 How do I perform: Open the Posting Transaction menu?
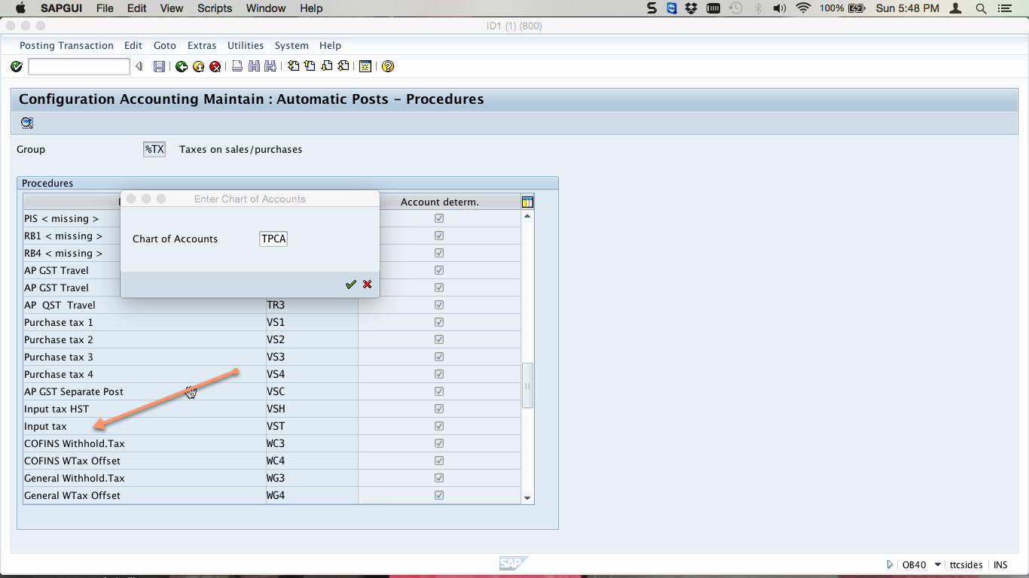pyautogui.click(x=66, y=46)
